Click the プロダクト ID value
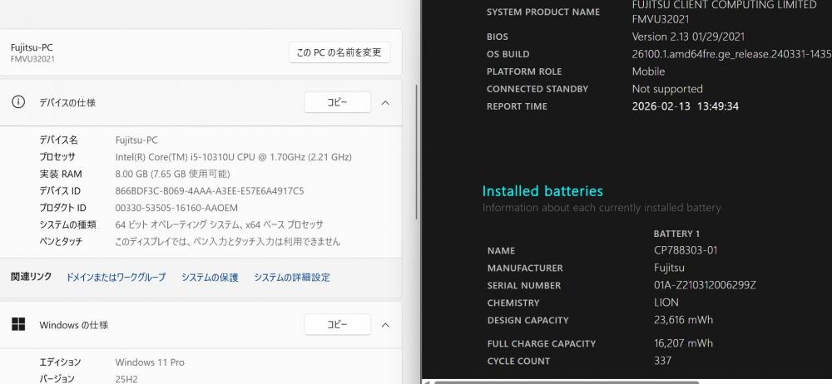 176,208
